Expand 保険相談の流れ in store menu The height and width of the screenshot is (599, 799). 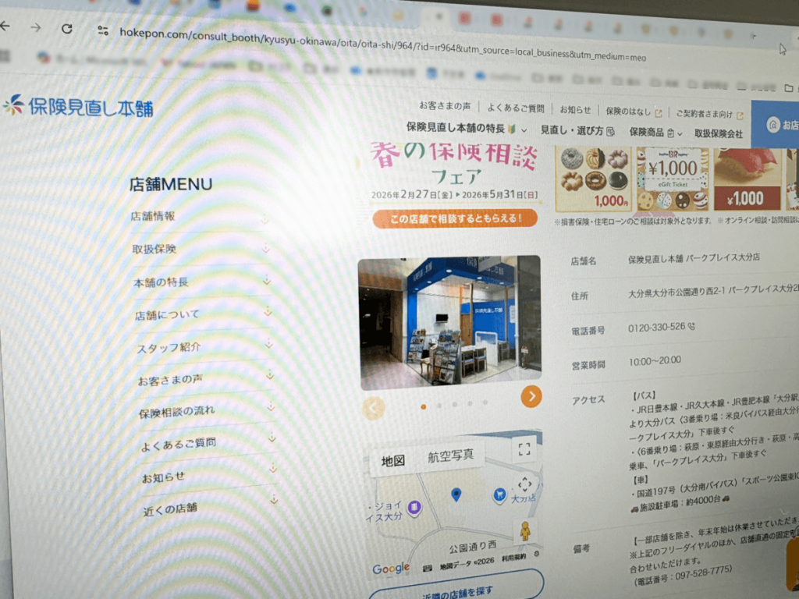[208, 410]
